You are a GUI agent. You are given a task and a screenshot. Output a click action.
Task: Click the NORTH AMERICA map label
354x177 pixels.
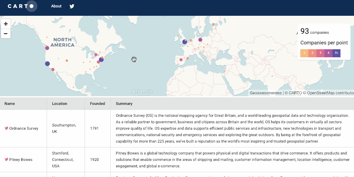click(x=62, y=42)
